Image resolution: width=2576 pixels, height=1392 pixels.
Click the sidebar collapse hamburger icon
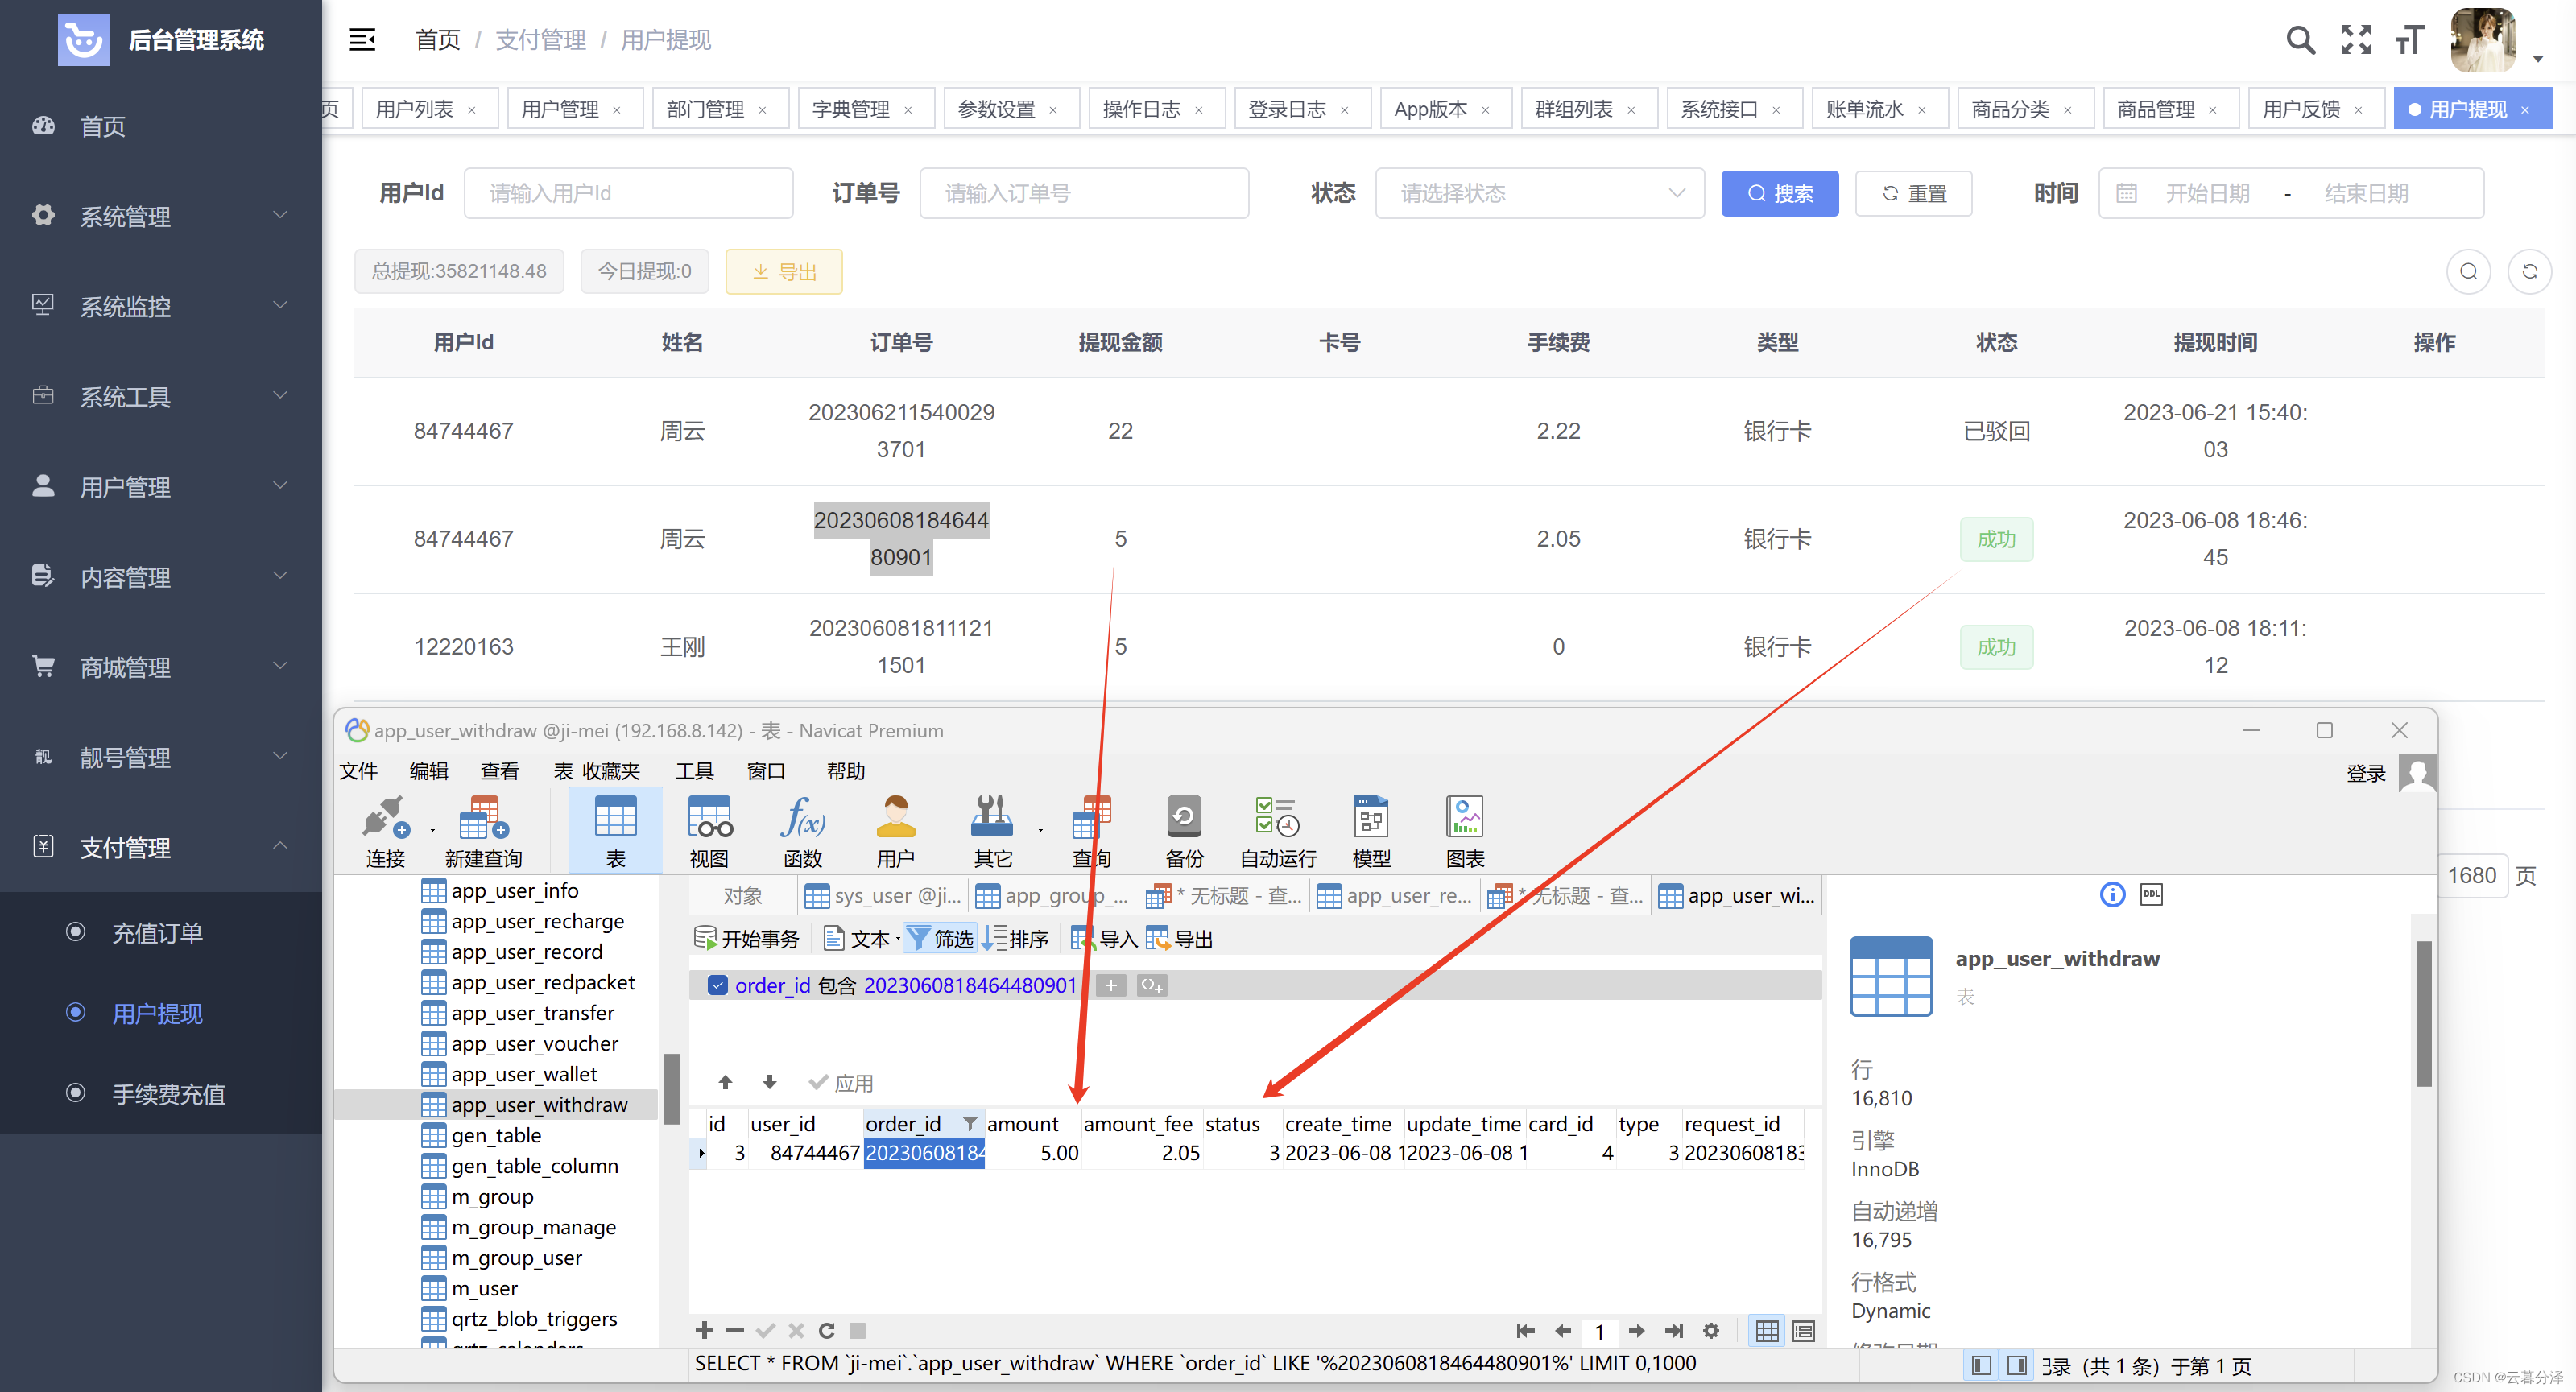[x=362, y=40]
